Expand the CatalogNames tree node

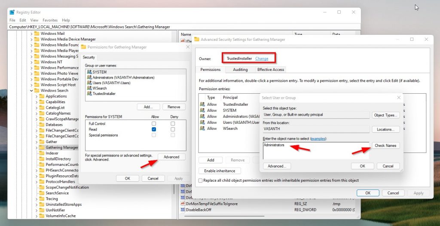tap(36, 113)
